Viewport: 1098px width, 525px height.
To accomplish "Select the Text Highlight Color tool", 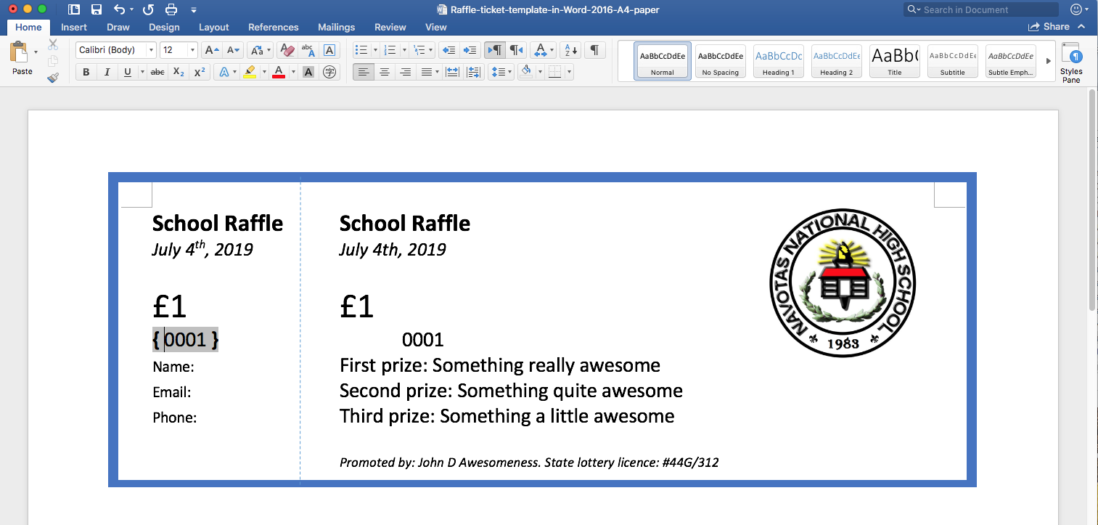I will tap(250, 71).
